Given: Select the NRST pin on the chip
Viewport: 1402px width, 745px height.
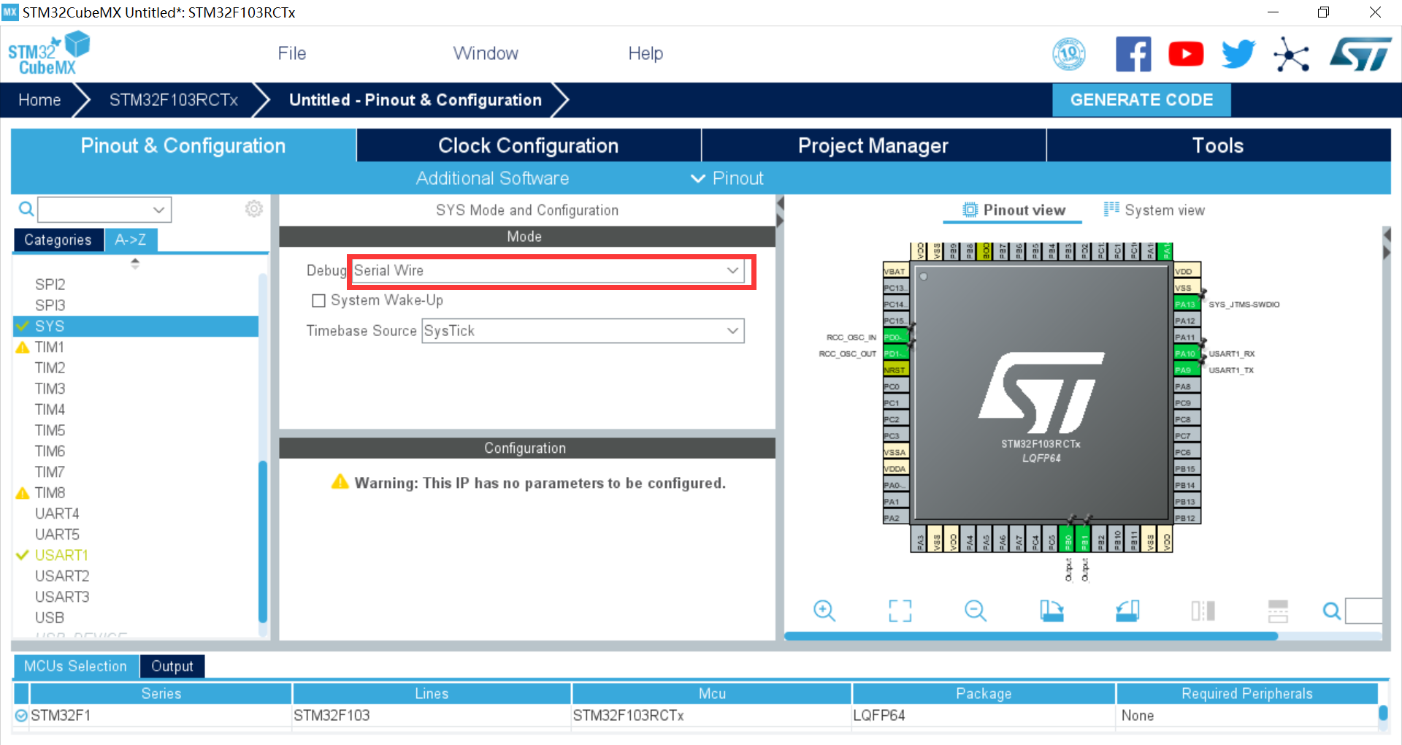Looking at the screenshot, I should click(895, 370).
